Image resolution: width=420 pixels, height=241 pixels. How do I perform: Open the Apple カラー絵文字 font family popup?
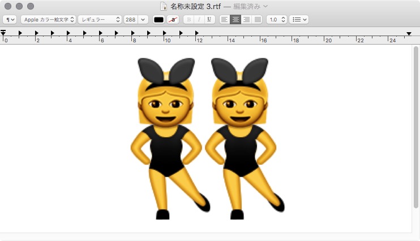49,20
